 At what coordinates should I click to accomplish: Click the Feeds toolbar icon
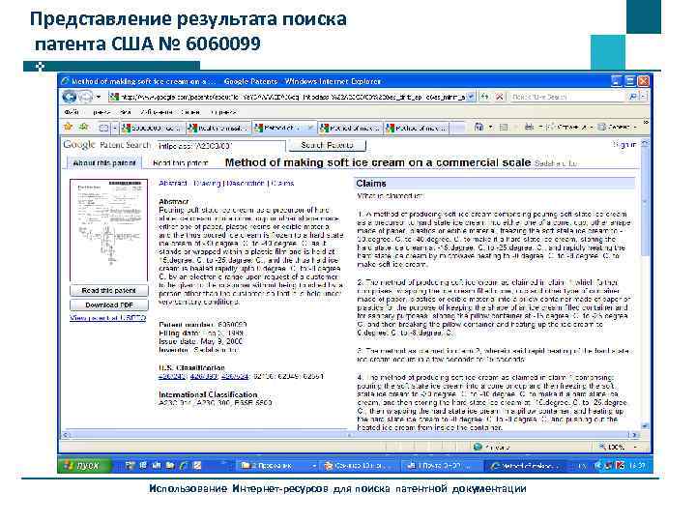(504, 127)
